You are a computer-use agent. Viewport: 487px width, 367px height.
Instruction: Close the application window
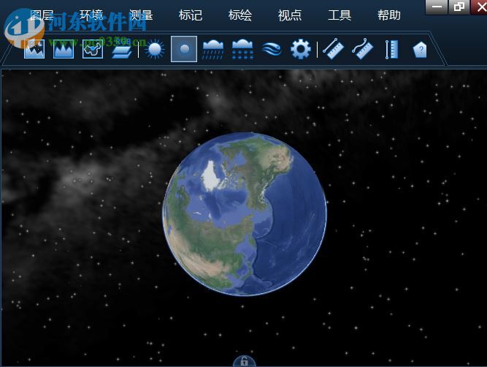click(x=479, y=7)
